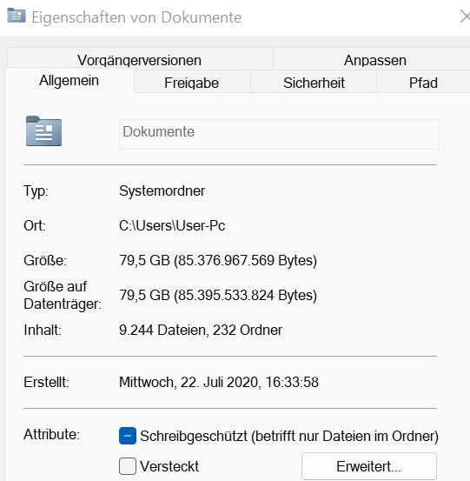
Task: Click the large Dokumente folder icon
Action: coord(43,131)
